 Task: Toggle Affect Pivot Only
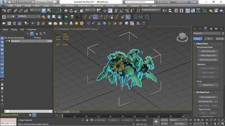click(208, 51)
